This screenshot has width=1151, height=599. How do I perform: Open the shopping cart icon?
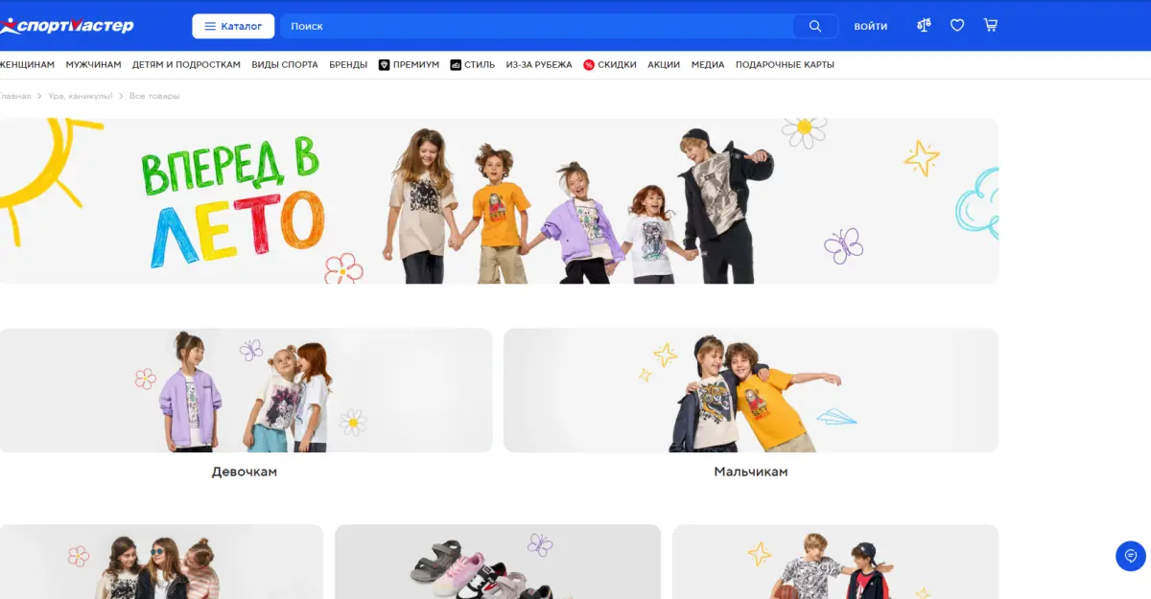coord(991,26)
